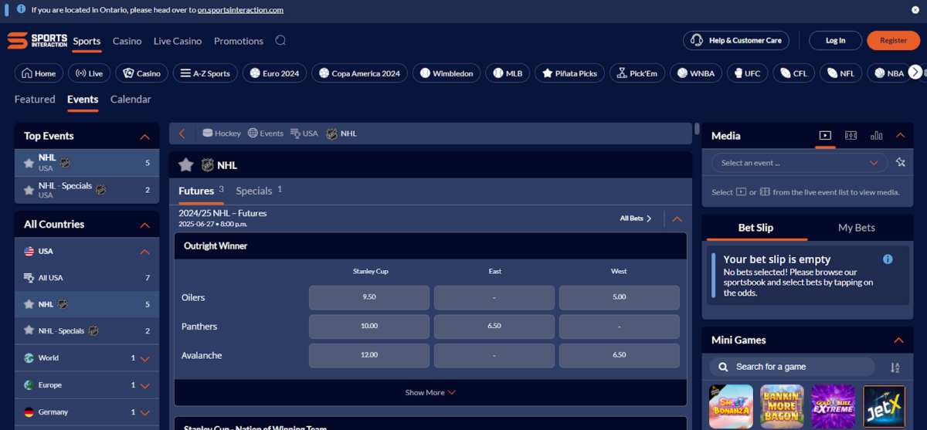Favorite NHL using star in league header
The height and width of the screenshot is (430, 927).
(x=185, y=164)
